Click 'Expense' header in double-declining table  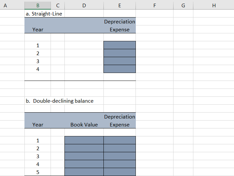[x=120, y=124]
